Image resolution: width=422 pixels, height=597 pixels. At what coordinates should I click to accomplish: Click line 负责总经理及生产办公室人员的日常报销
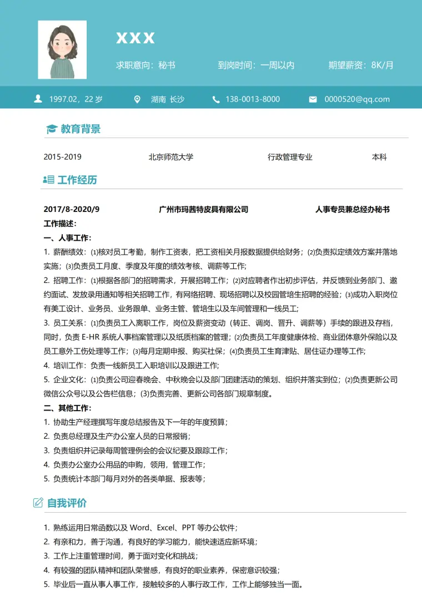117,436
